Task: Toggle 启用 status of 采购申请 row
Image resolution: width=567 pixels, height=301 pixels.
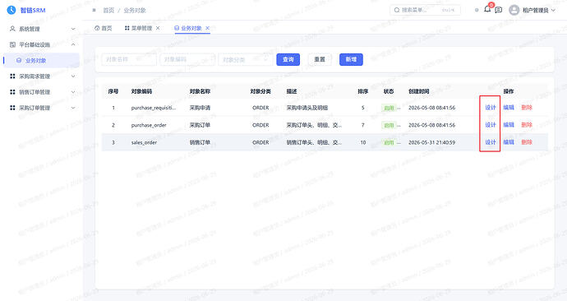Action: (389, 108)
